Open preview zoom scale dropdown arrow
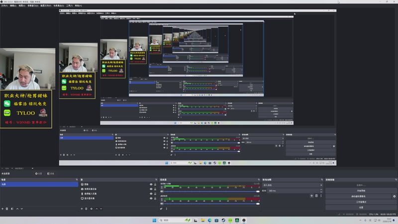Image resolution: width=398 pixels, height=224 pixels. 32,168
